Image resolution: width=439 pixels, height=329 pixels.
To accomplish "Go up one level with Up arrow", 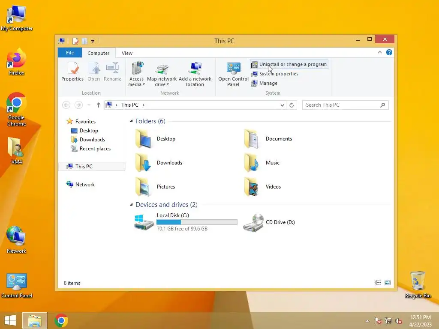I will 98,105.
